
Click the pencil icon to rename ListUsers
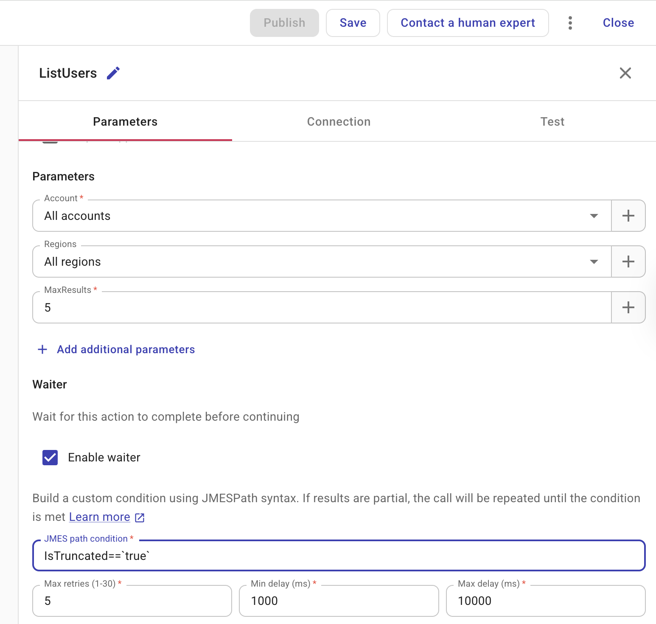[113, 73]
